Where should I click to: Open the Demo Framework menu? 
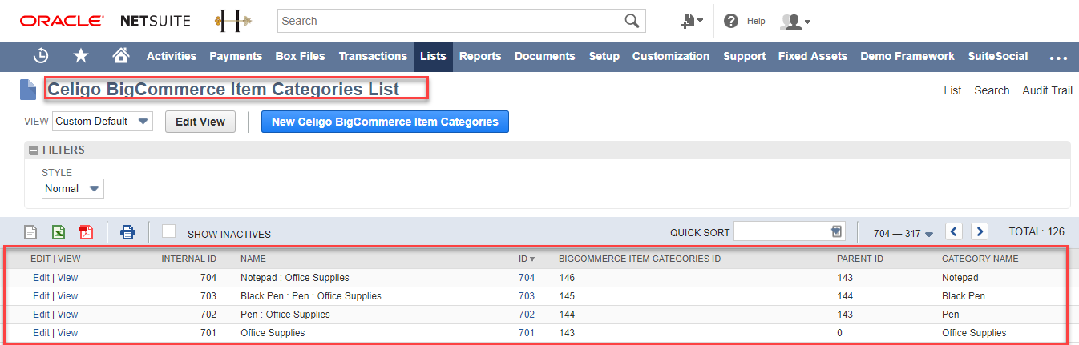pos(907,56)
